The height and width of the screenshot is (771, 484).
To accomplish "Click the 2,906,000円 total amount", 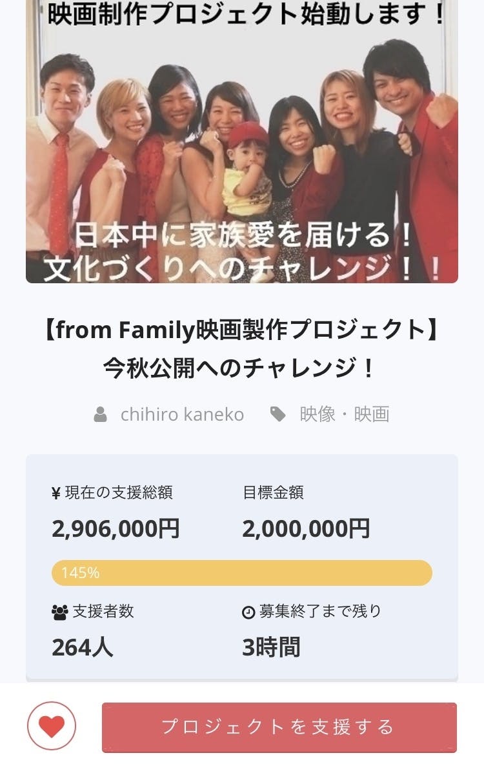I will [x=116, y=529].
